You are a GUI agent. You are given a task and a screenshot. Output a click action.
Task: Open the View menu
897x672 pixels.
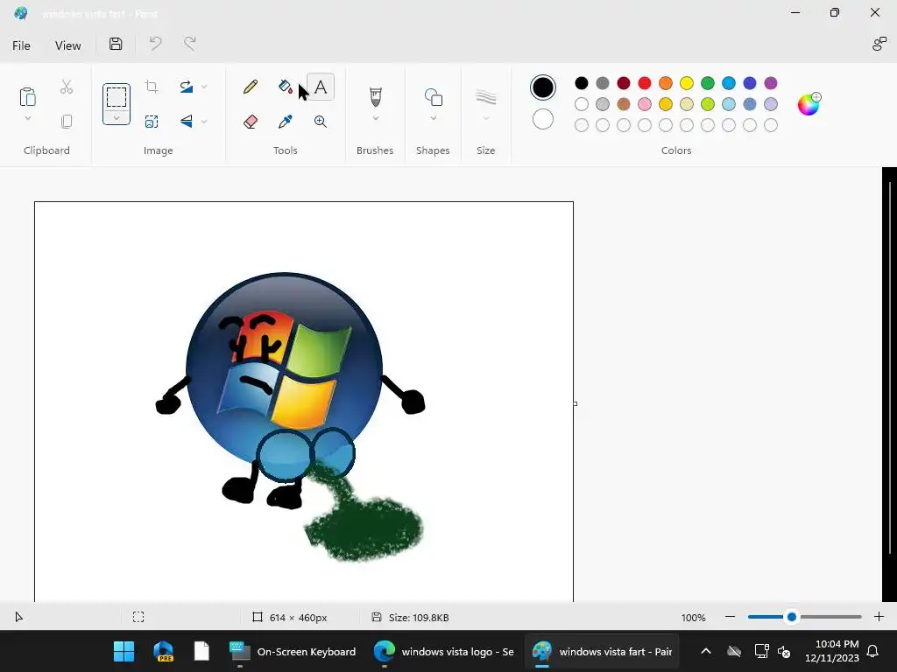[x=68, y=45]
